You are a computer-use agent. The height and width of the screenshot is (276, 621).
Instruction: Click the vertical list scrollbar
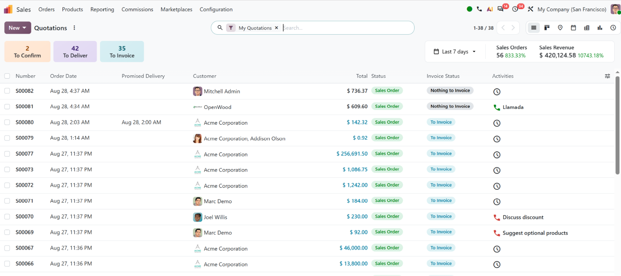(x=617, y=125)
